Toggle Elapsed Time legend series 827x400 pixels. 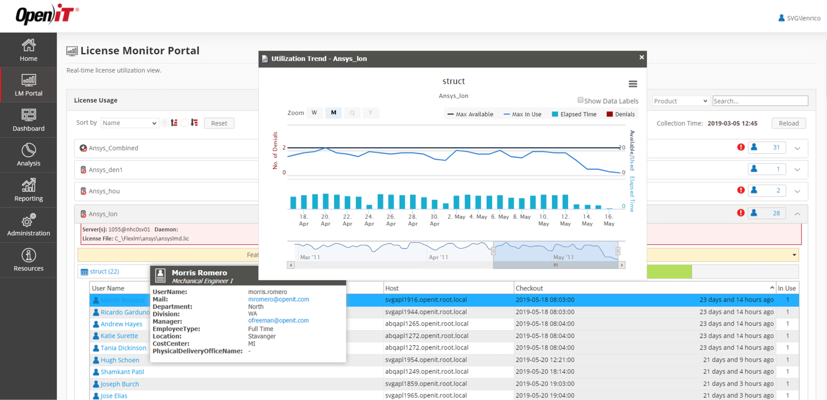point(574,114)
